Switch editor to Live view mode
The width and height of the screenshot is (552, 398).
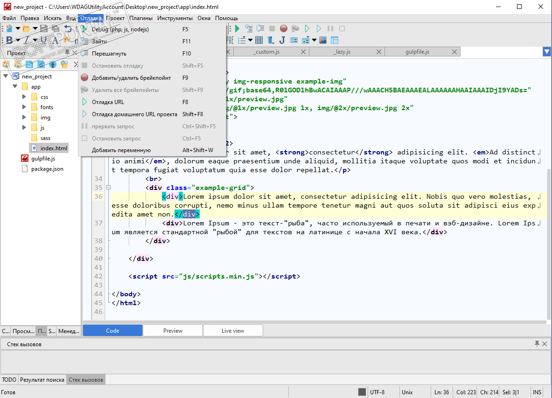click(x=232, y=331)
